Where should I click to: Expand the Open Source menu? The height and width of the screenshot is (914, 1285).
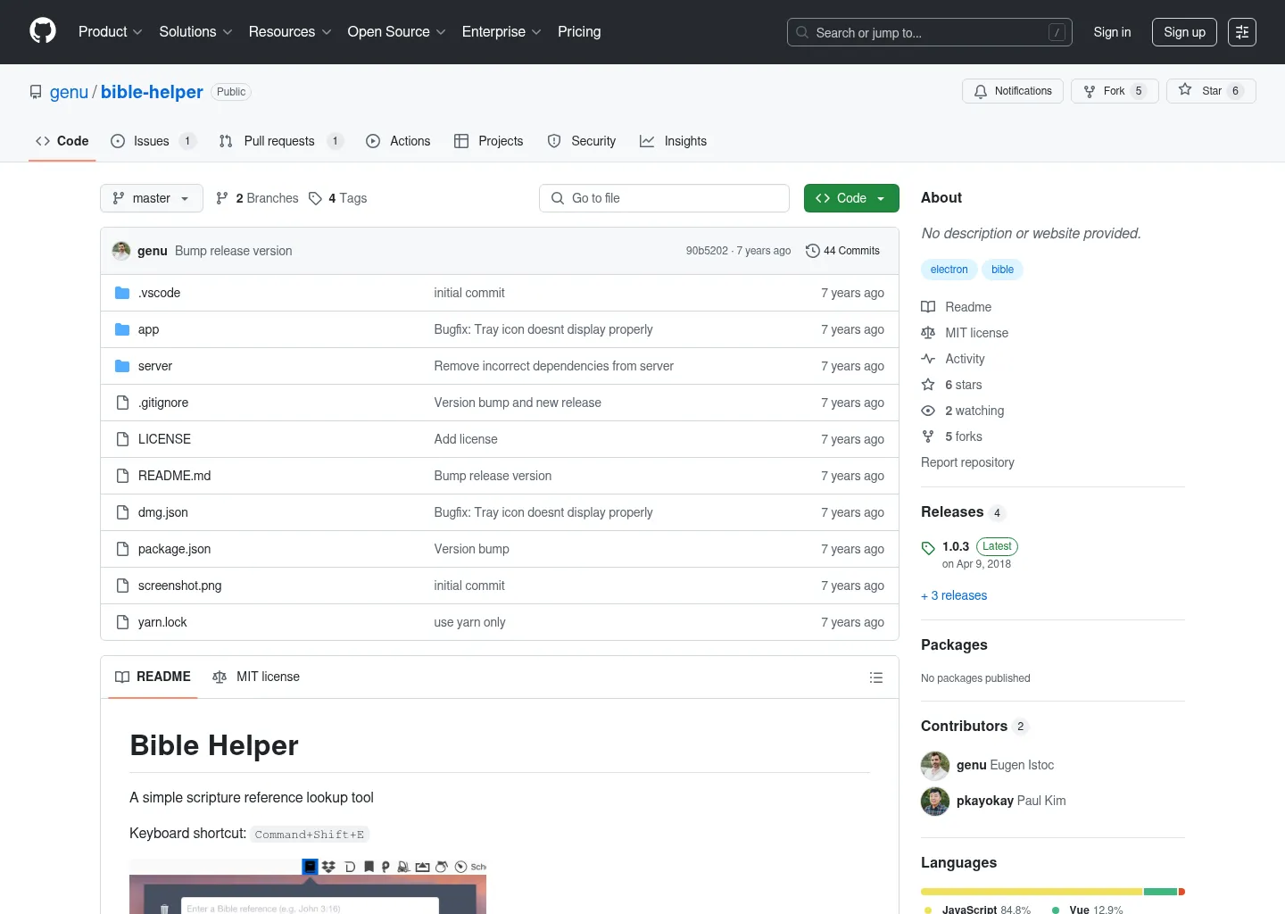coord(396,32)
